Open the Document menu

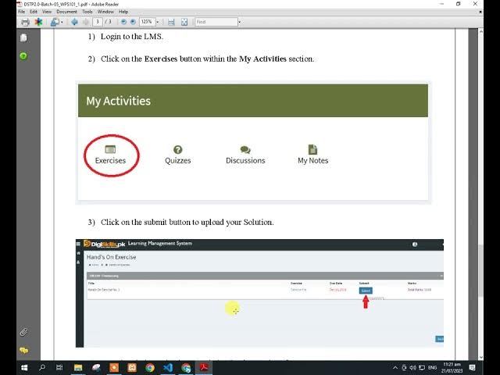(66, 12)
